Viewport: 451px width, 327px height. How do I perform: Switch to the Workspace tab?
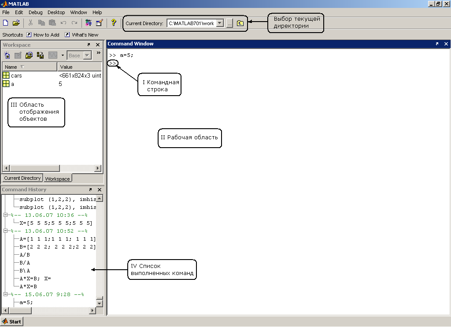click(x=58, y=179)
